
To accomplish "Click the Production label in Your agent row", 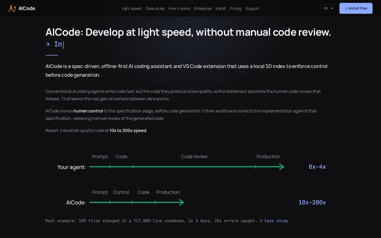I will click(268, 157).
